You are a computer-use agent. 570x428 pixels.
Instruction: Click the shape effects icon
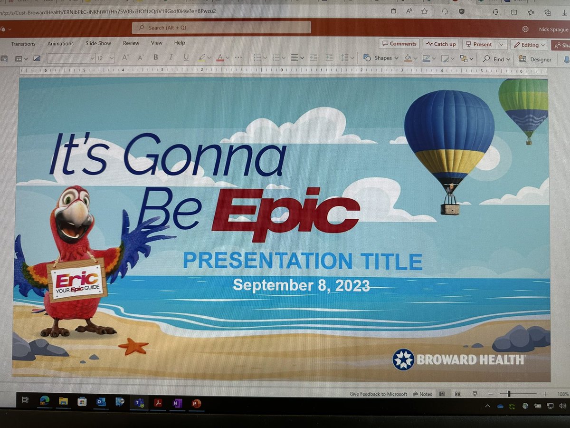pos(445,58)
